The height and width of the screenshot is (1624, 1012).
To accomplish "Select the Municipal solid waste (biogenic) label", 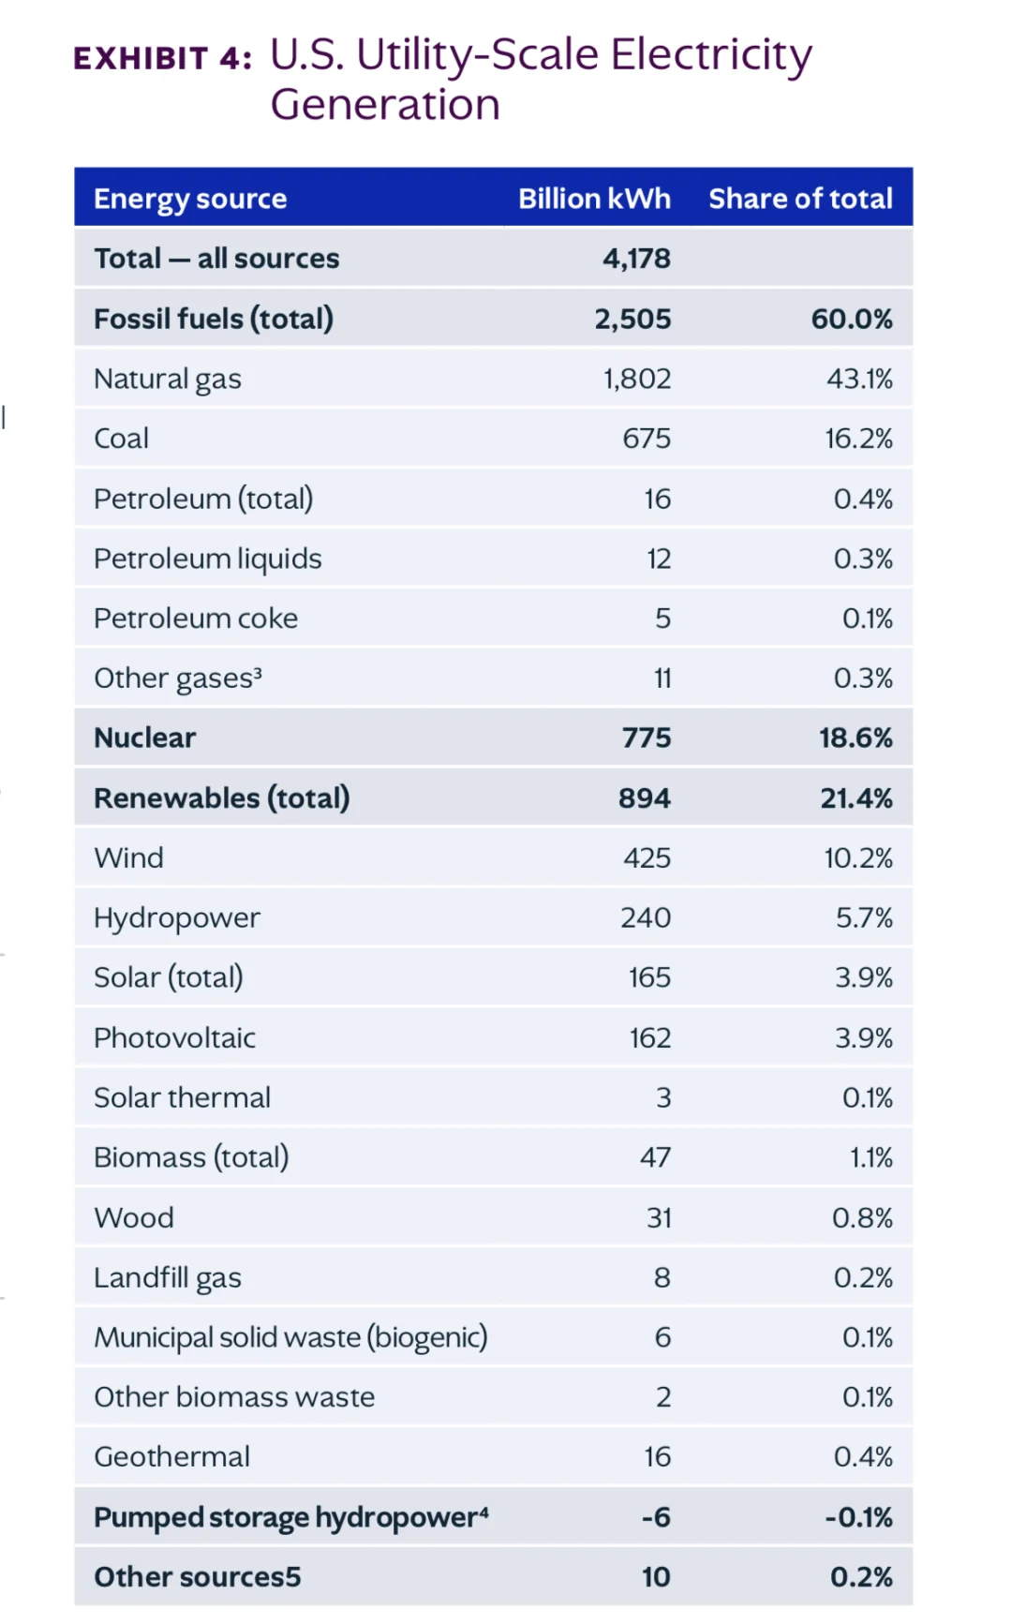I will point(291,1337).
